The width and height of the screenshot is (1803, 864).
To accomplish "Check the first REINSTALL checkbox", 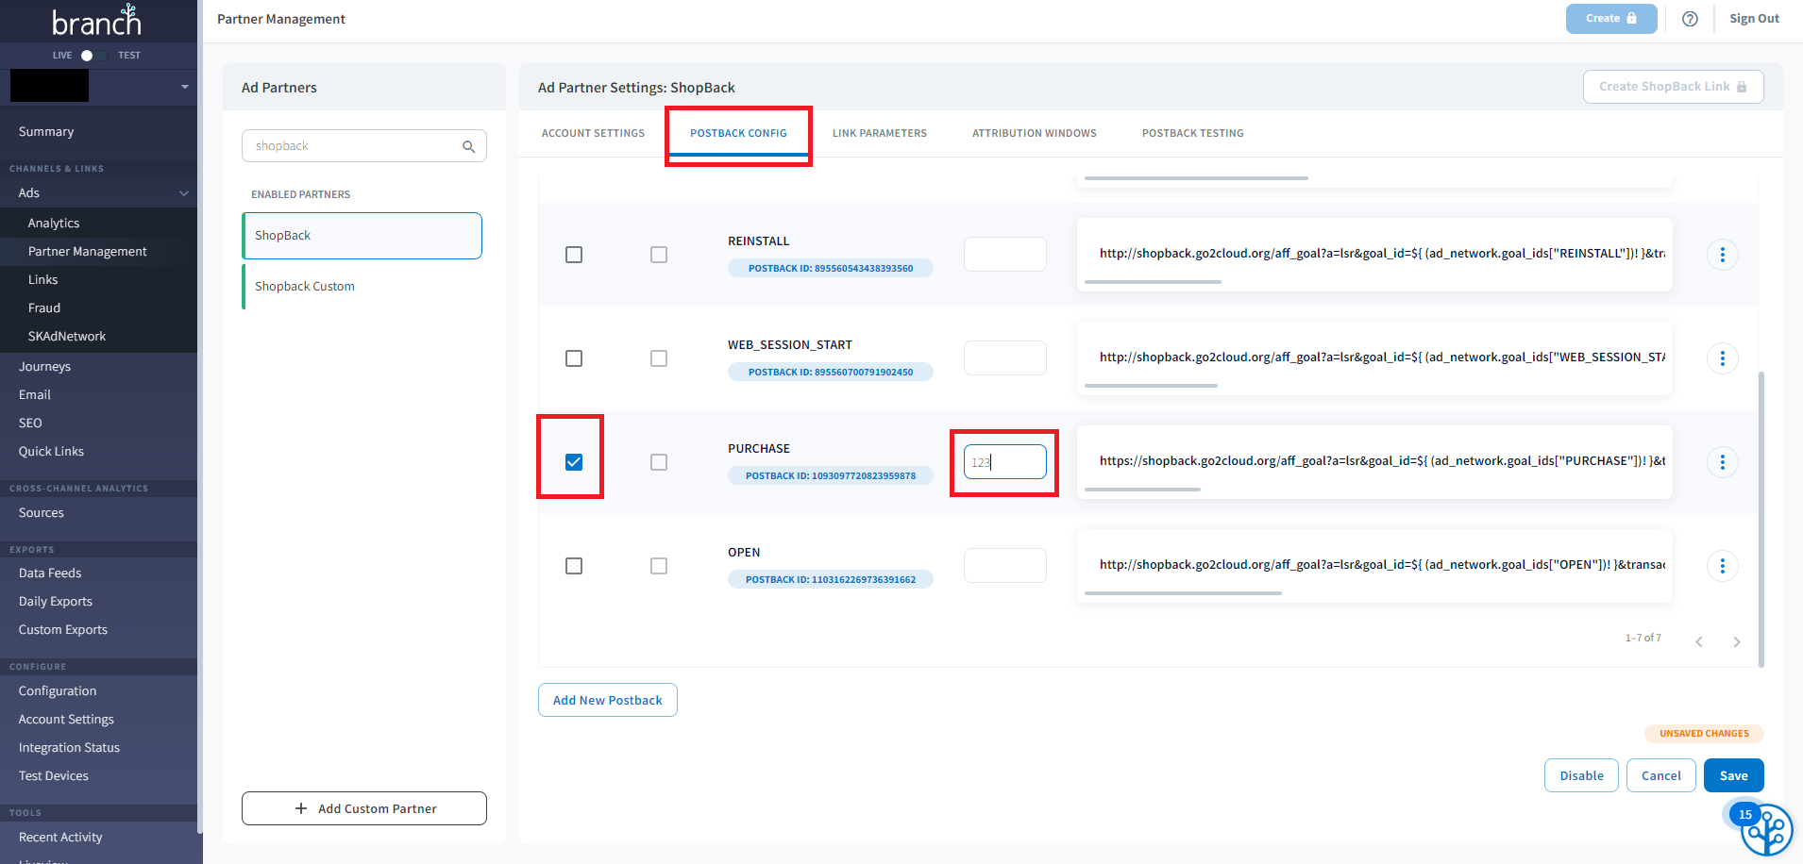I will click(574, 255).
